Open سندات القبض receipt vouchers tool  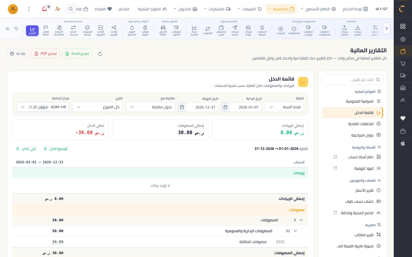[x=358, y=31]
